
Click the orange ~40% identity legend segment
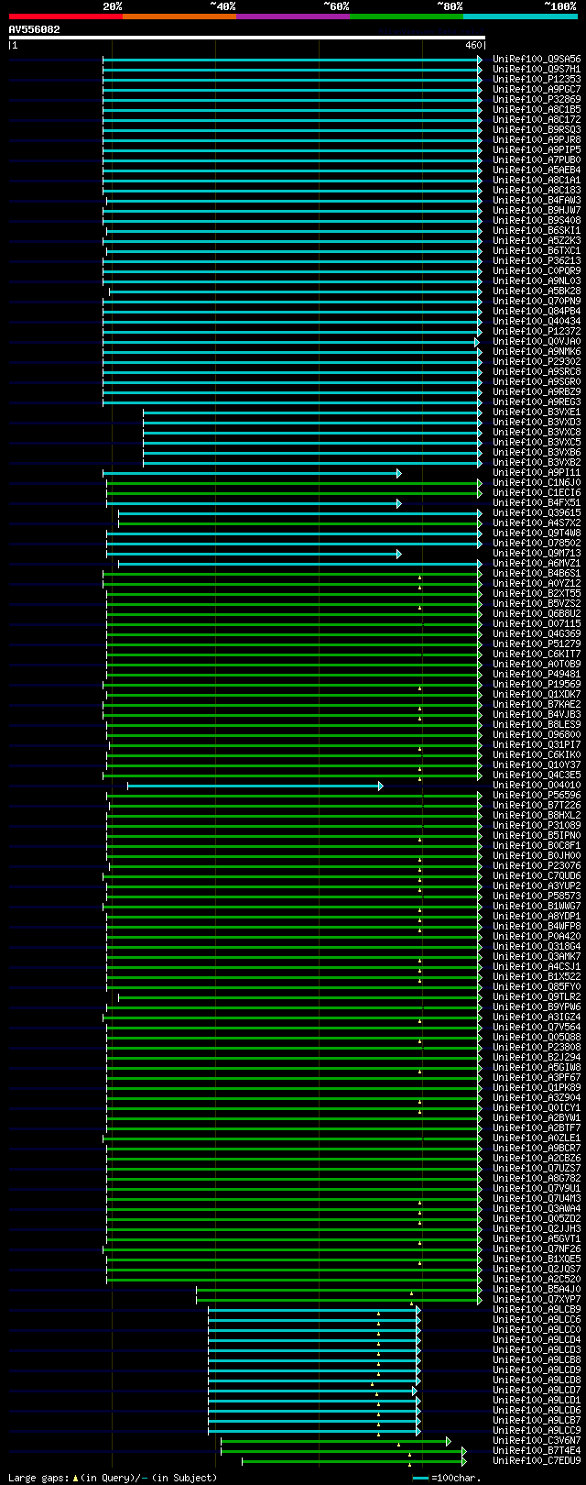click(x=179, y=16)
